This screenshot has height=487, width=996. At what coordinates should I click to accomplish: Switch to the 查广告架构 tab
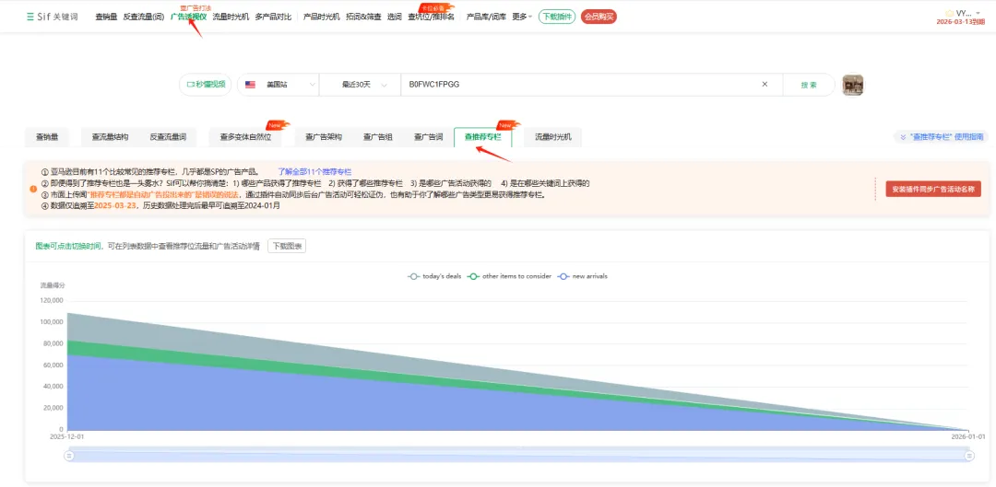tap(324, 137)
